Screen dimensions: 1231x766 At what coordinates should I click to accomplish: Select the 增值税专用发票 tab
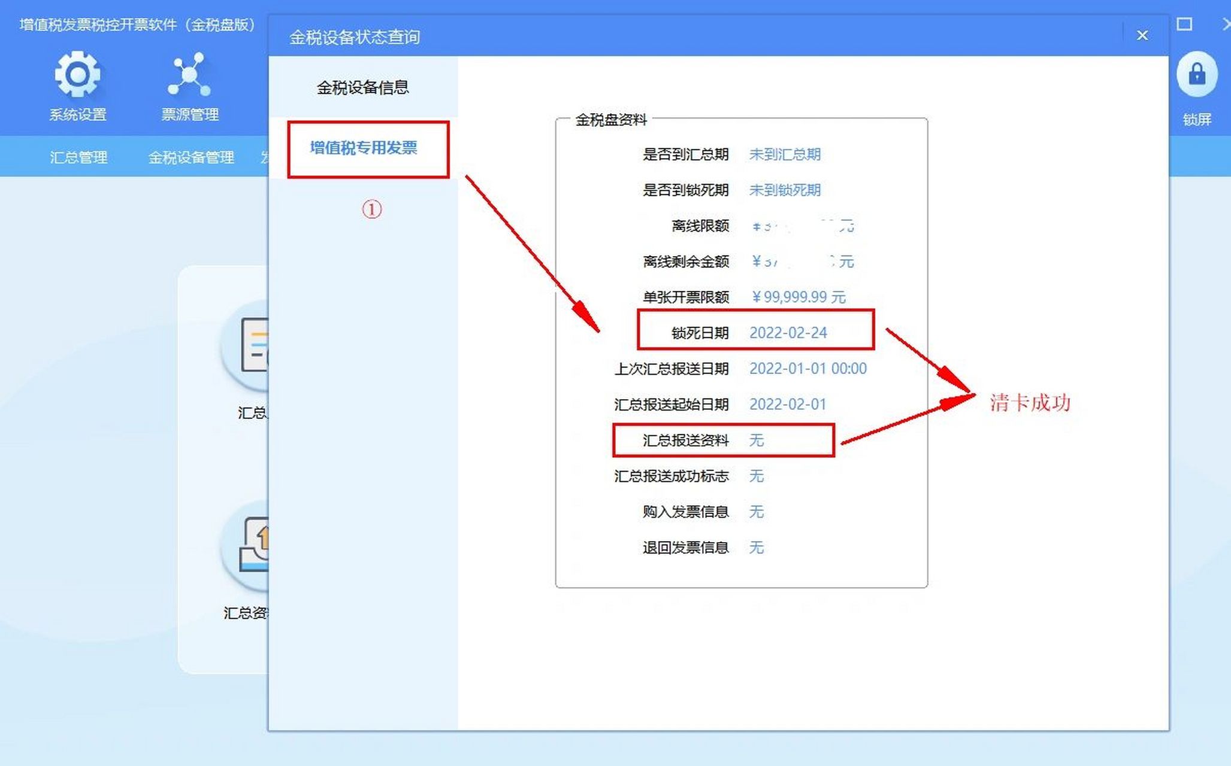coord(363,148)
